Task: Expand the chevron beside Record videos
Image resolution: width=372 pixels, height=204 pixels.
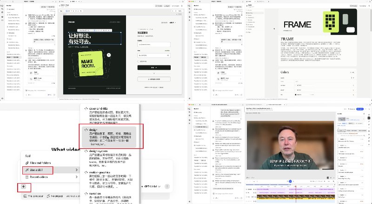Action: [76, 177]
